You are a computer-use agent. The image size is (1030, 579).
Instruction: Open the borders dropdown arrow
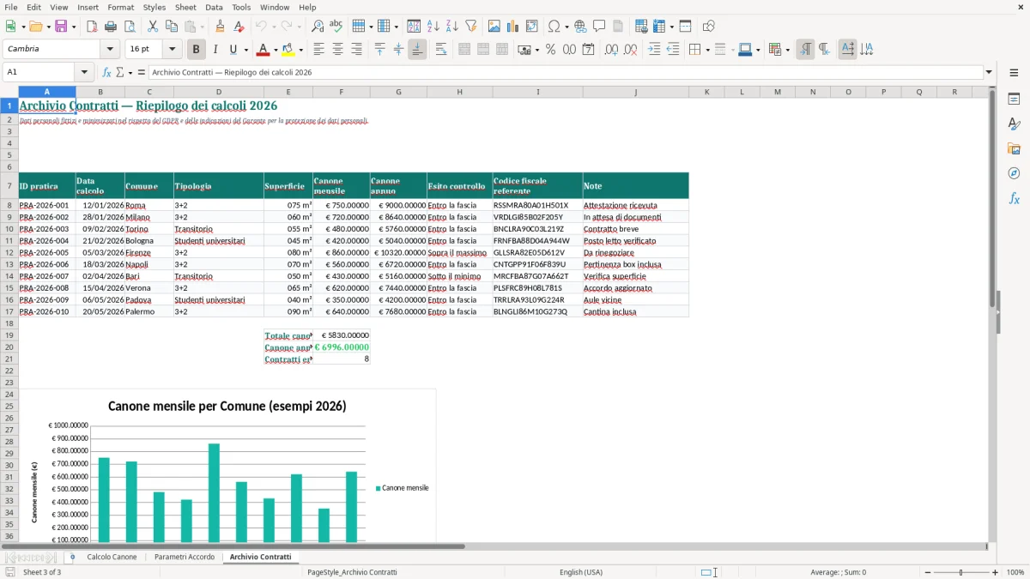(706, 49)
